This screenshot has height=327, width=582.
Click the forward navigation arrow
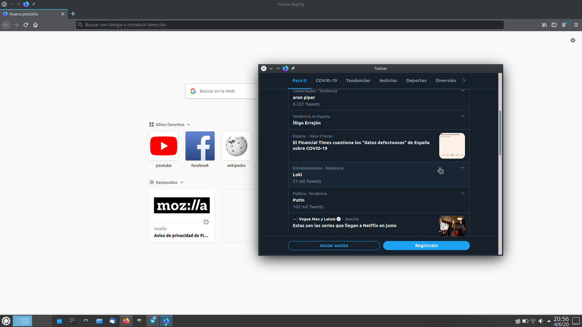(x=16, y=25)
